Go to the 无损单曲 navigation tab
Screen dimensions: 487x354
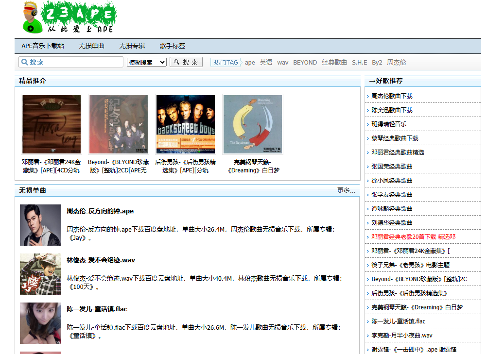tap(91, 46)
